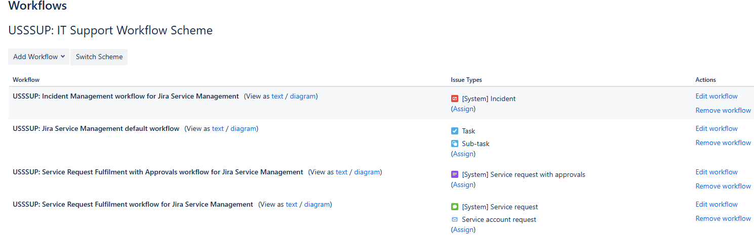Click Assign under the Incident issue type

(x=463, y=109)
